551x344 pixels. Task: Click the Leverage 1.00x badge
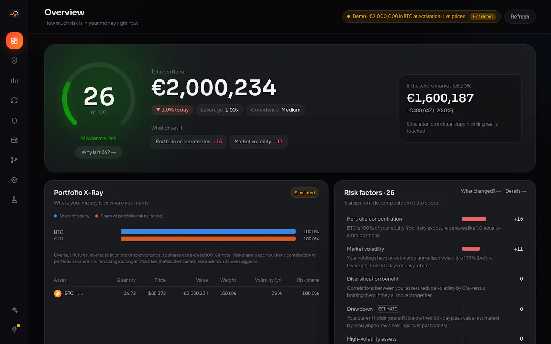220,110
